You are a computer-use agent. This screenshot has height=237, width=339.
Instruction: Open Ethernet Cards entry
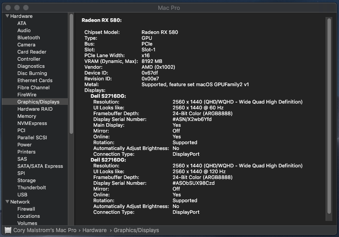click(x=35, y=80)
